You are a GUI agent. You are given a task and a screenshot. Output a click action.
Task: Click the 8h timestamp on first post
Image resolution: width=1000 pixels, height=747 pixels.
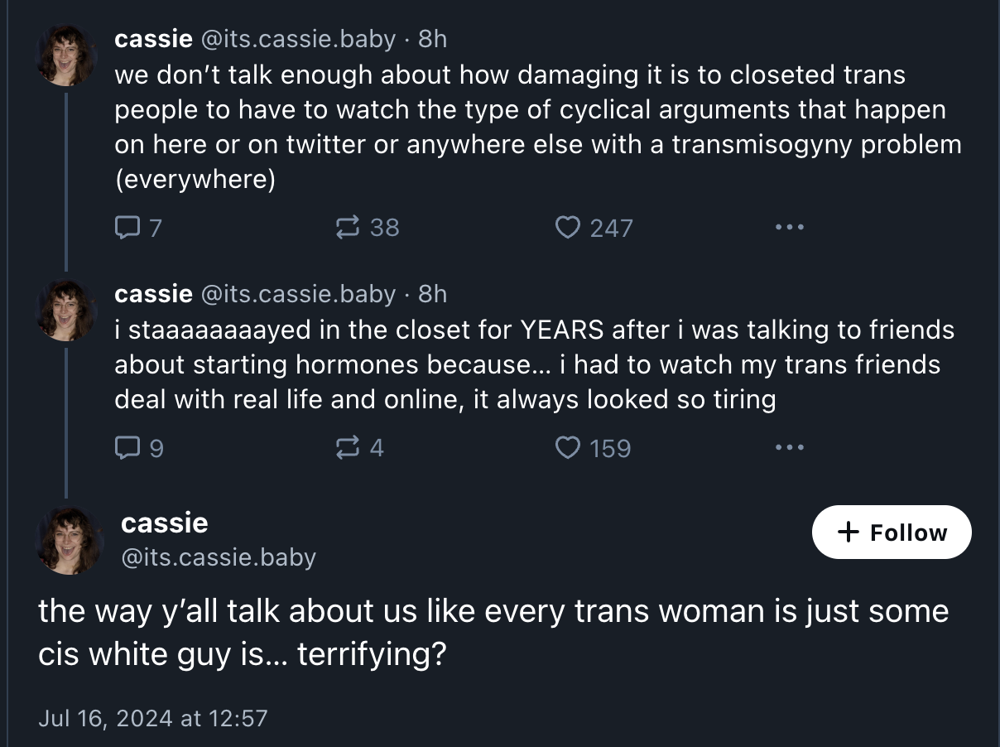(x=433, y=38)
